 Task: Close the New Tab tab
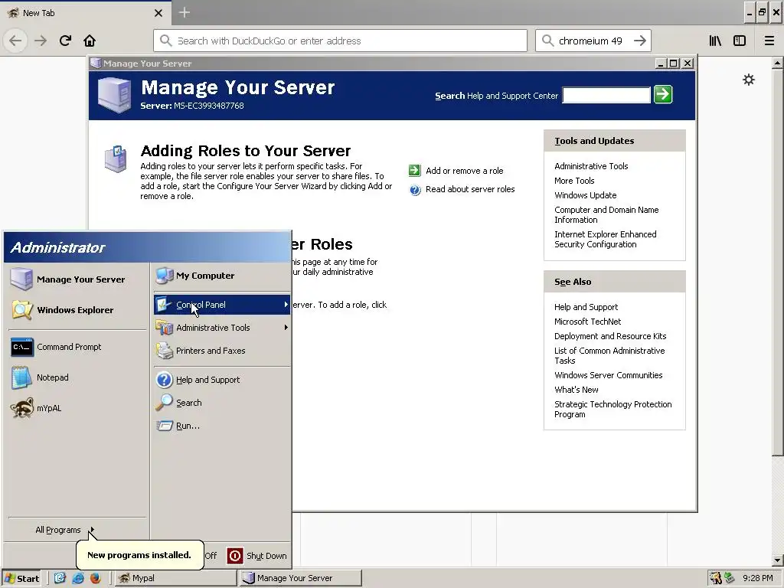point(158,13)
